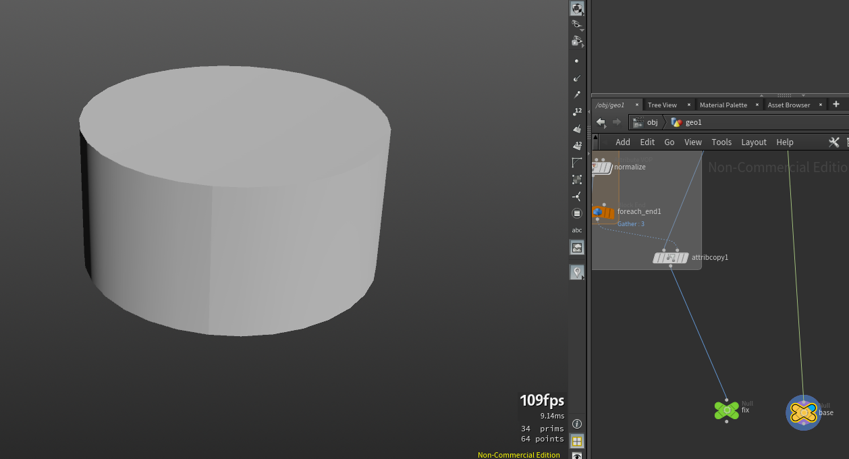Toggle display point numbers icon
Screen dimensions: 849x459
tap(576, 112)
